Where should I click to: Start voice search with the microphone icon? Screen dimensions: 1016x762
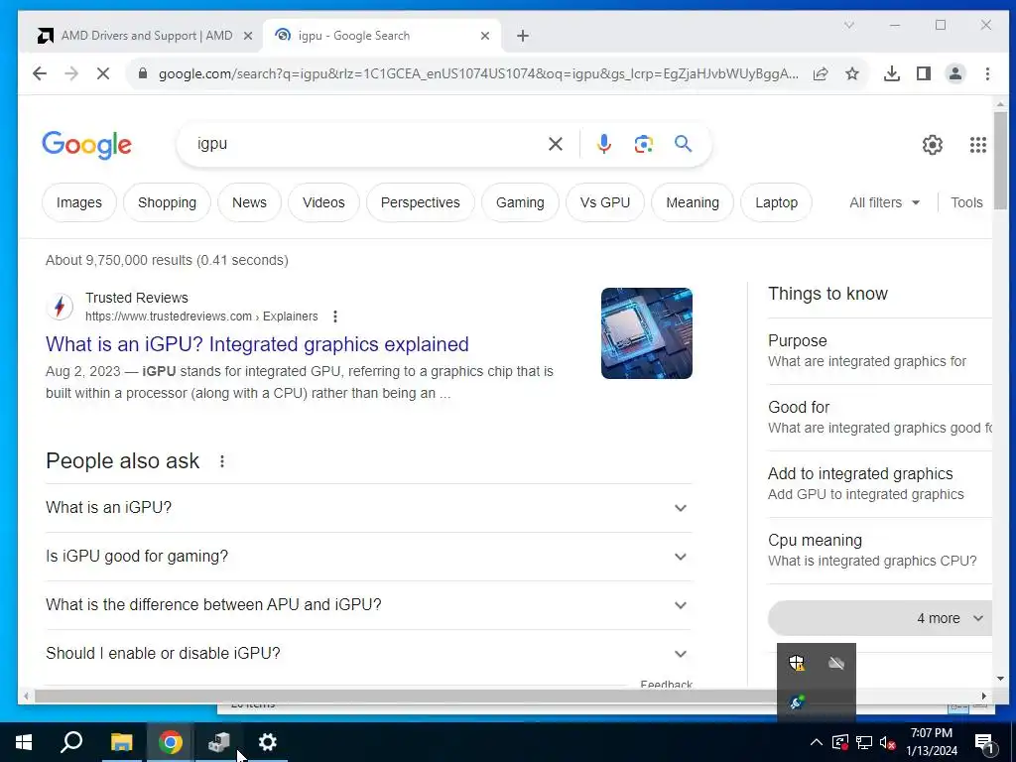[x=604, y=144]
